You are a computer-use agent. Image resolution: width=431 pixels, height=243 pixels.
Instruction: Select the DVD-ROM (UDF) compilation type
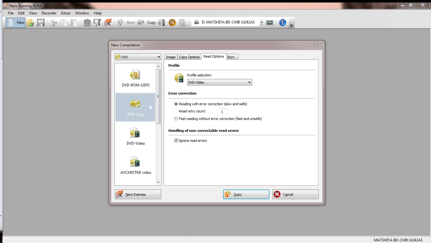point(136,78)
